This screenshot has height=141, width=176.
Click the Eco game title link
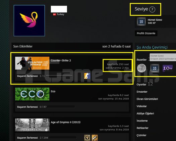click(x=53, y=91)
